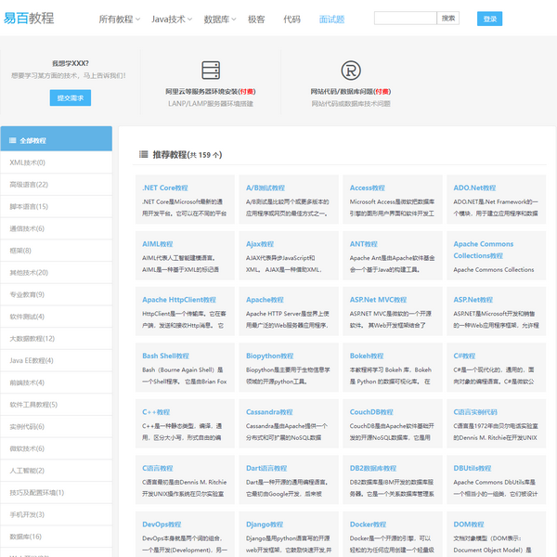557x557 pixels.
Task: Expand the 所有教程 dropdown menu
Action: [x=119, y=19]
